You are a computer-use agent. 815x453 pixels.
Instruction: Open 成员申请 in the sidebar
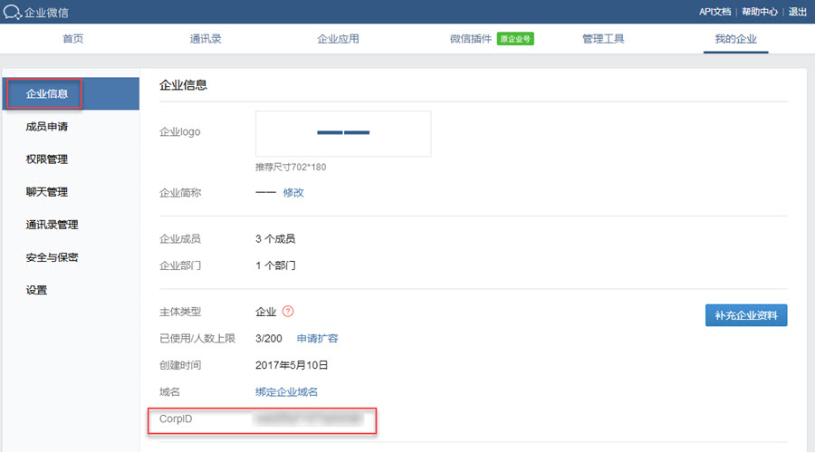pos(47,126)
